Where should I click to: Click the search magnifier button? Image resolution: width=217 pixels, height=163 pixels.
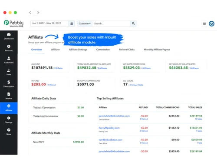[133, 23]
